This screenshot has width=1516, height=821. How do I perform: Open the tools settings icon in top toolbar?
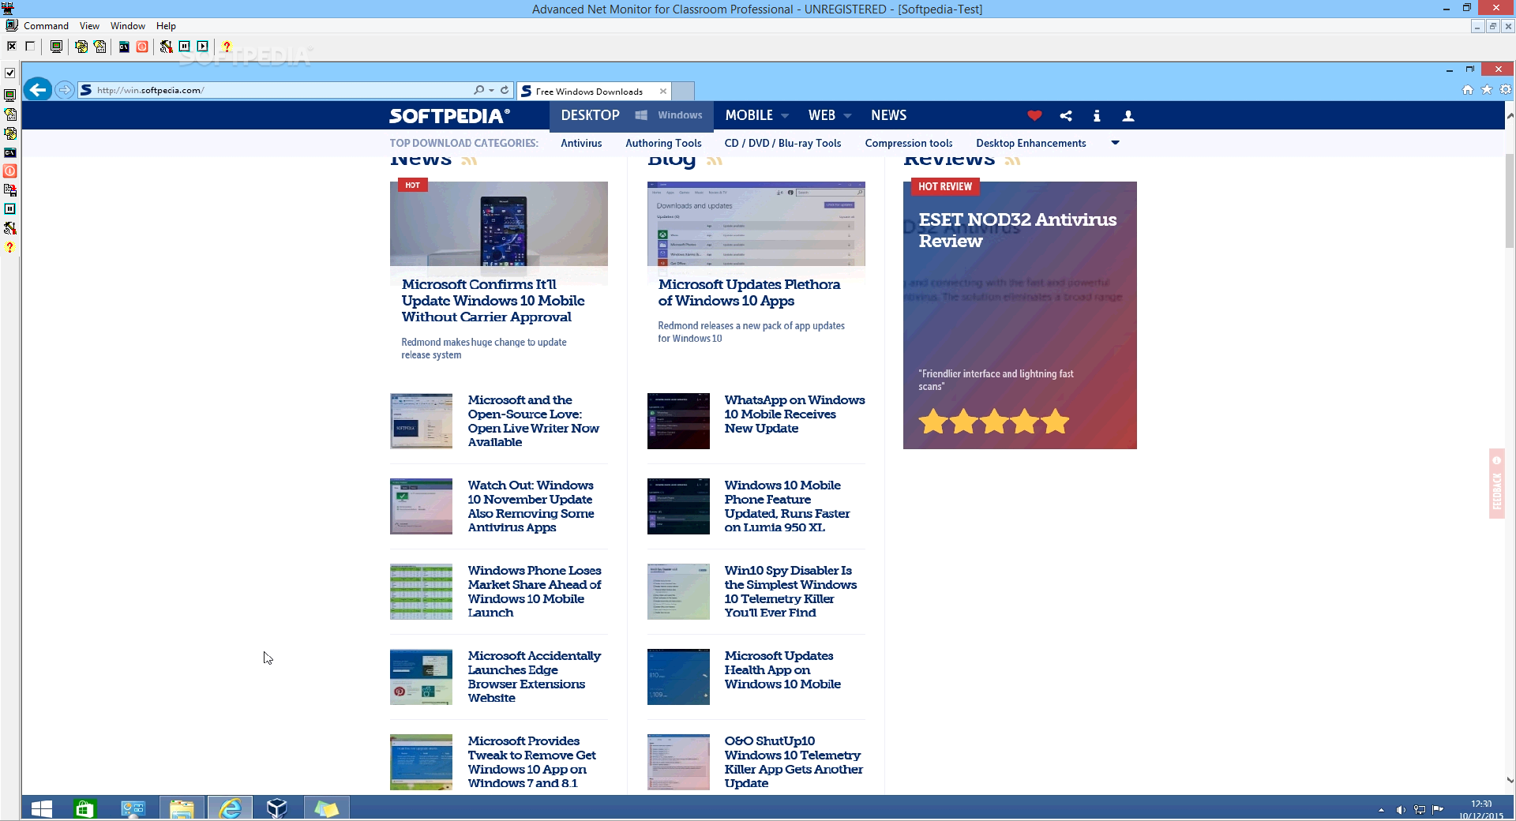[166, 47]
